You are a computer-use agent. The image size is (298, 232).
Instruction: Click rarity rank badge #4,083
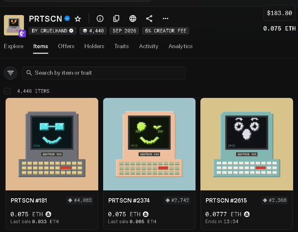pos(80,200)
